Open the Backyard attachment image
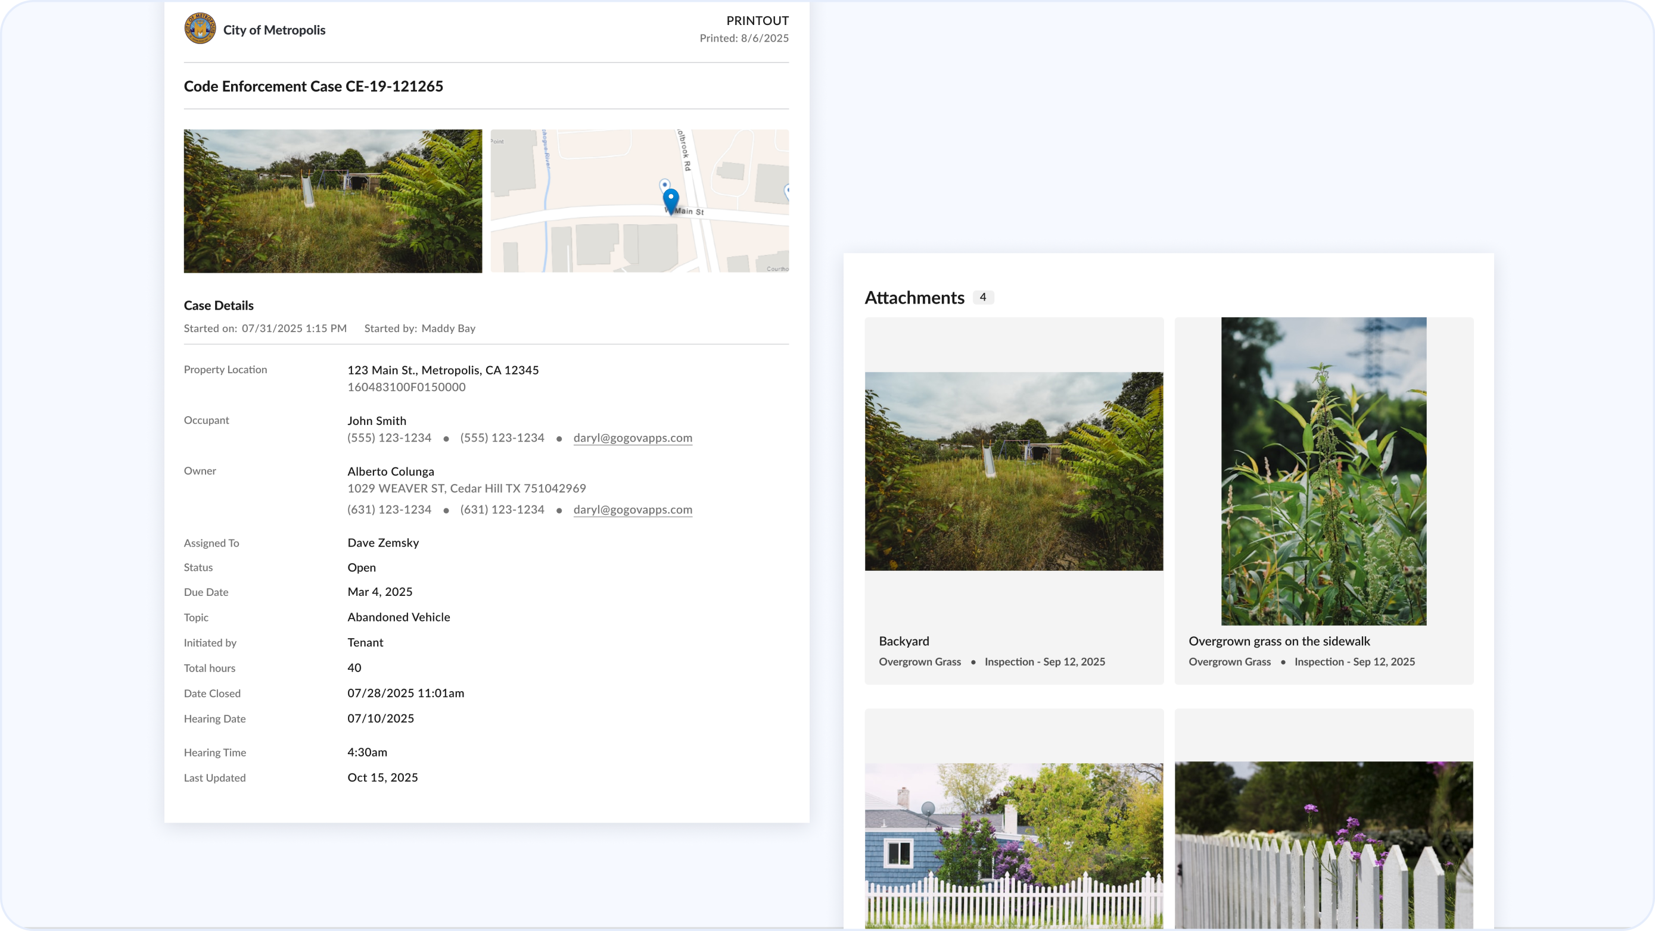 1013,471
